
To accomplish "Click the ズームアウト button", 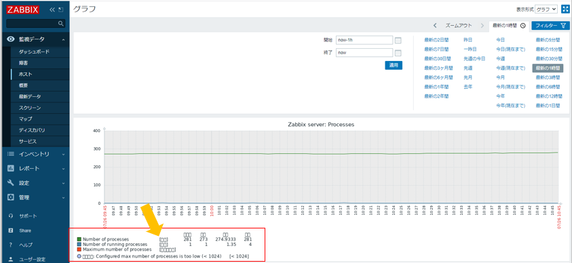I will point(459,26).
